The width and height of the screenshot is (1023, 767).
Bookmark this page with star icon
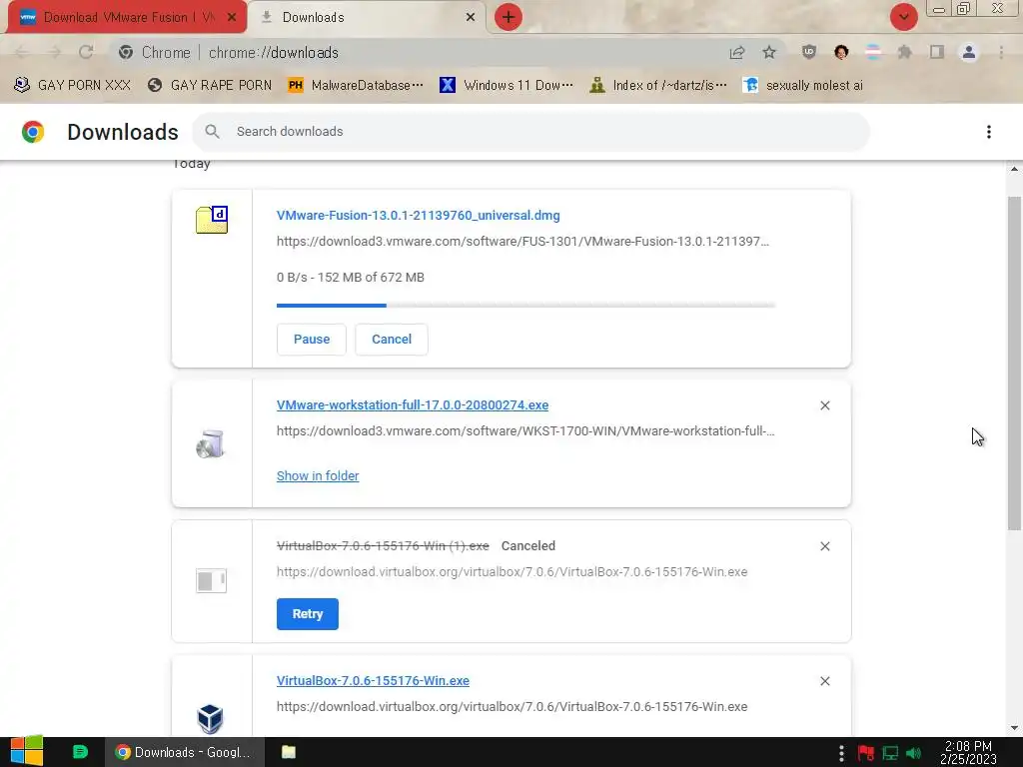(769, 52)
